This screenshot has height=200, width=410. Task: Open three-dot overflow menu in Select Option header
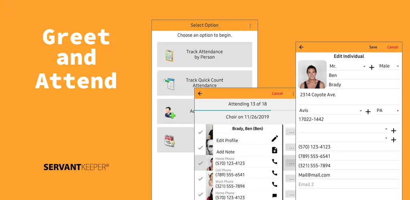250,26
